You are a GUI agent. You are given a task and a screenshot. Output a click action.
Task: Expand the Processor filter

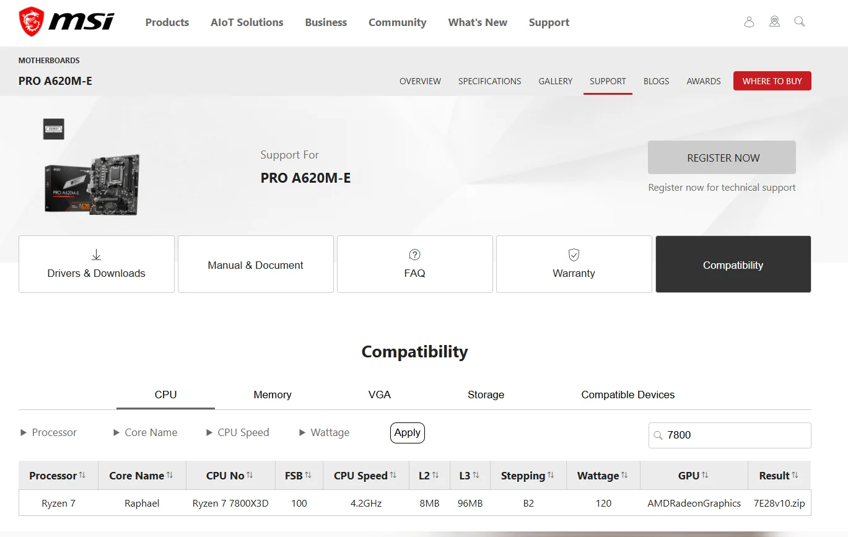(x=48, y=432)
